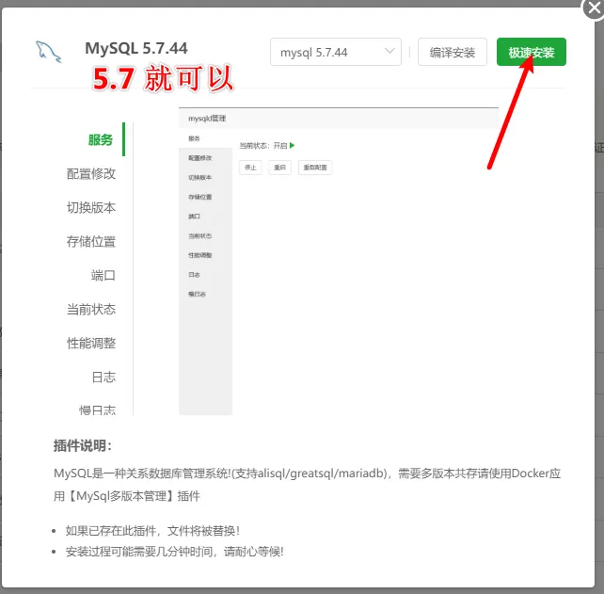This screenshot has height=594, width=604.
Task: Click the MySQL dolphin logo icon
Action: [x=49, y=52]
